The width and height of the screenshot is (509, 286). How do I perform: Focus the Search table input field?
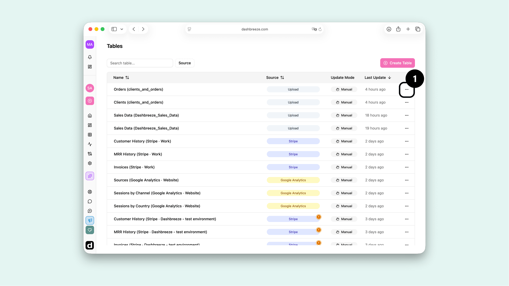(140, 63)
